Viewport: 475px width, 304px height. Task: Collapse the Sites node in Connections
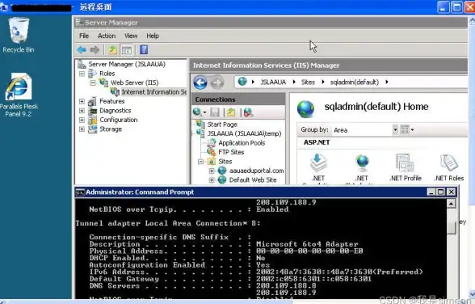click(200, 162)
